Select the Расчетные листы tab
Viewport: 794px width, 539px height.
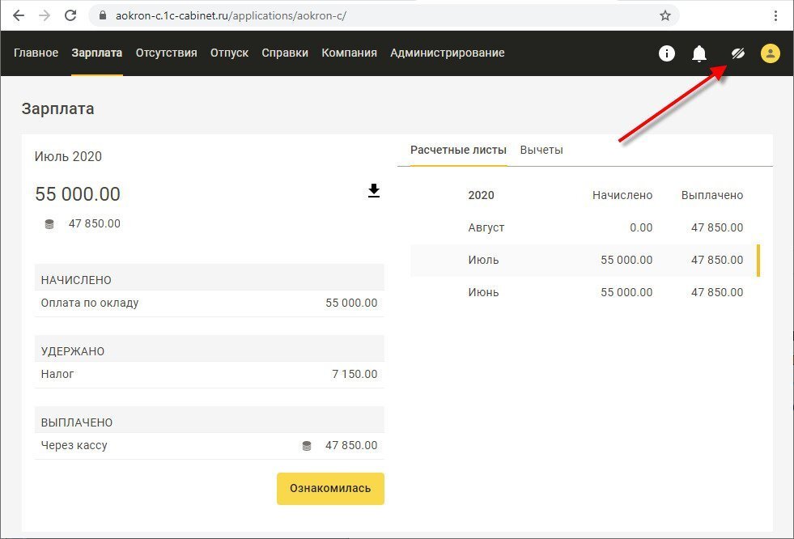tap(458, 150)
